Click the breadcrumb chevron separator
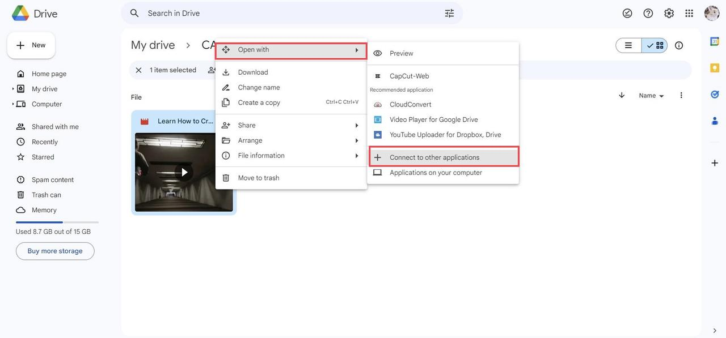The image size is (726, 338). [188, 45]
